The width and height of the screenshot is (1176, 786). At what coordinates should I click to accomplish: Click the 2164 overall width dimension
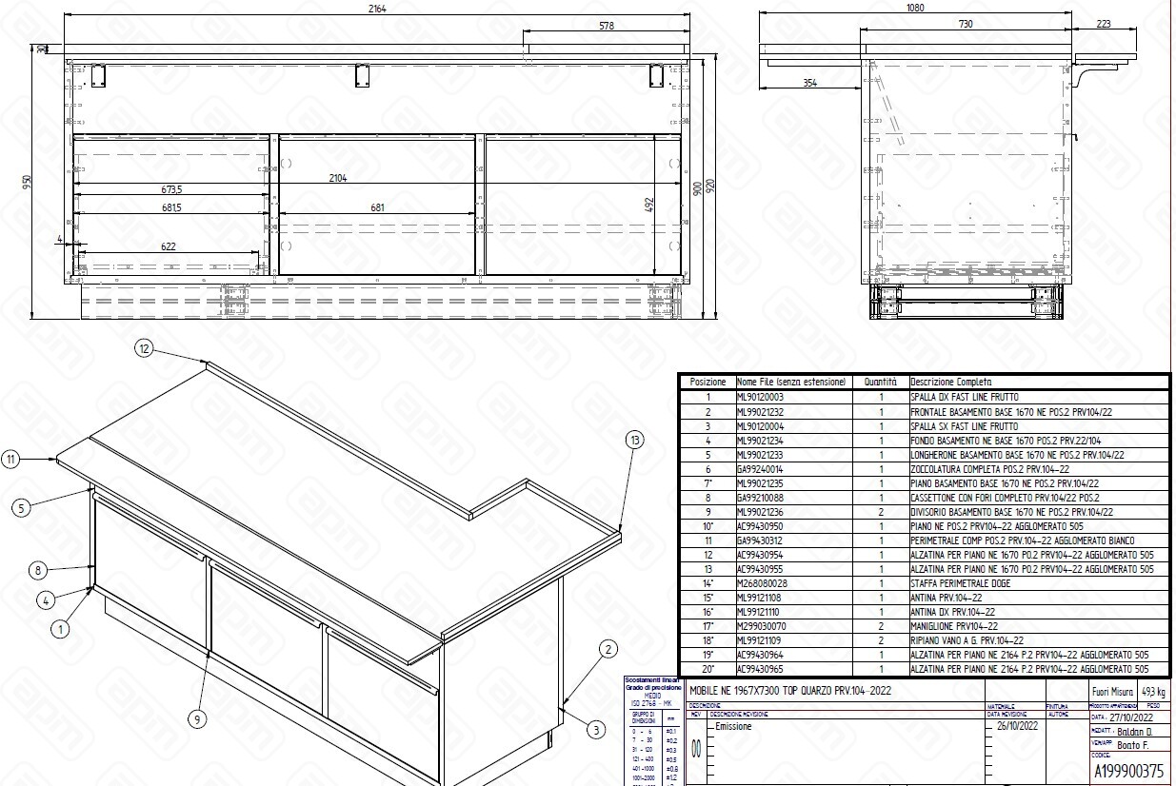[379, 8]
